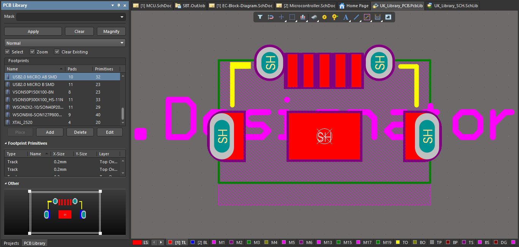Click the Clear button
This screenshot has height=247, width=519.
pos(79,31)
